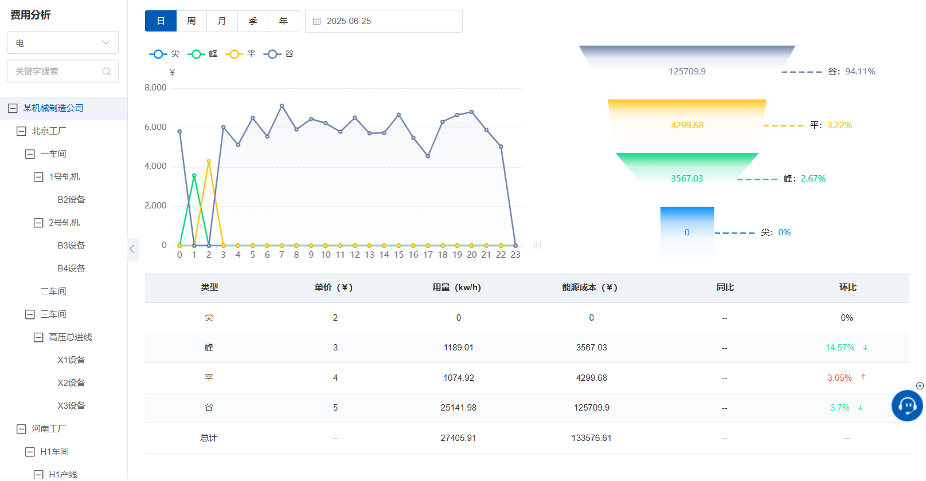Click the search magnifier icon
This screenshot has height=481, width=926.
click(106, 72)
